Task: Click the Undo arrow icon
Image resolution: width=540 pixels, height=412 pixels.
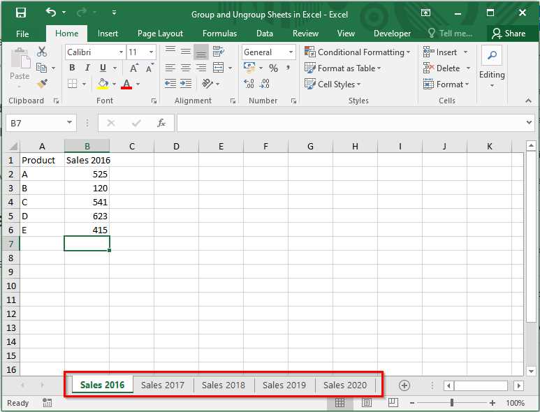Action: click(50, 13)
